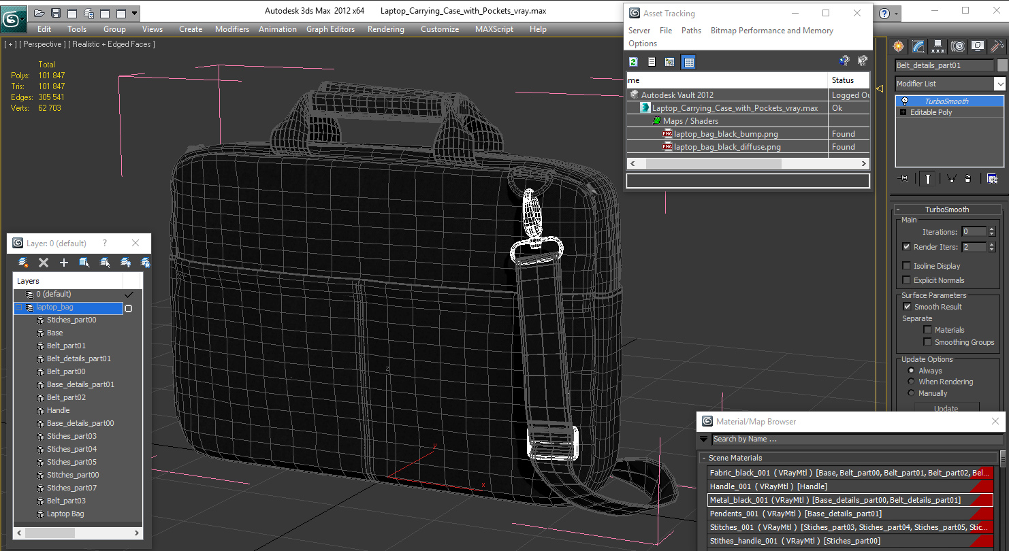Screen dimensions: 1009x551
Task: Click Iterations spinner arrows
Action: pos(991,232)
